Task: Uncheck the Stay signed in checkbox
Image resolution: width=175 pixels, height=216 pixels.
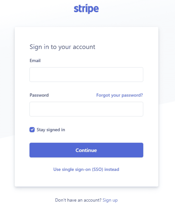Action: [32, 130]
